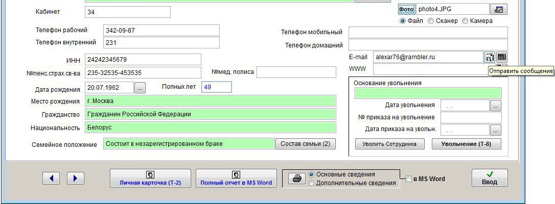The image size is (555, 204).
Task: Click the Полных лет field showing 49
Action: pyautogui.click(x=217, y=87)
